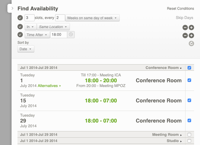
Task: Uncheck the July 15 slot checkbox
Action: [189, 100]
